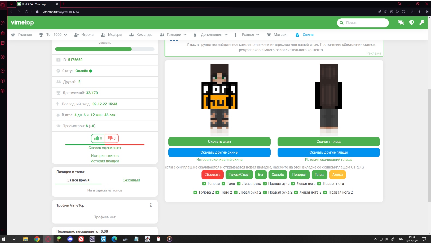This screenshot has width=431, height=243.
Task: Click the thumbs-down dislike icon
Action: 110,138
